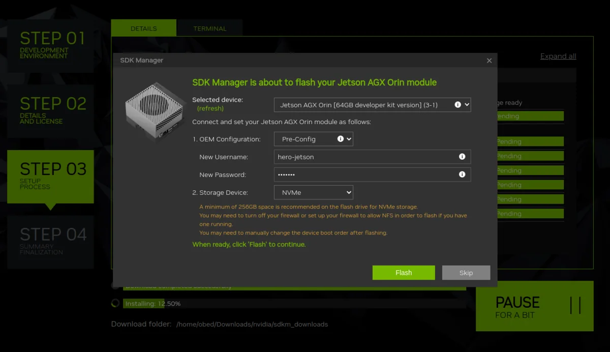Screen dimensions: 610x352
Task: Click the PAUSE FOR A BIT button
Action: pos(535,306)
